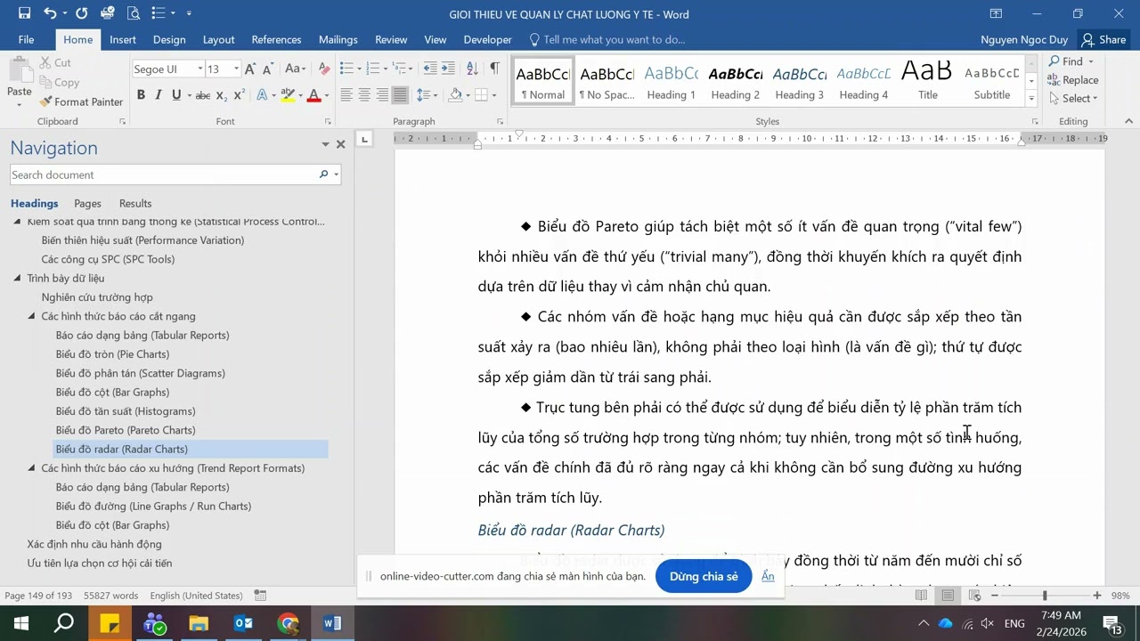
Task: Open Change Case dropdown
Action: coord(296,69)
